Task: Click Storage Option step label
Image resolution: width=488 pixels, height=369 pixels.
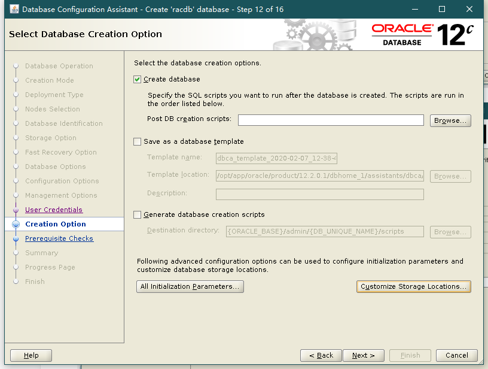Action: click(51, 138)
